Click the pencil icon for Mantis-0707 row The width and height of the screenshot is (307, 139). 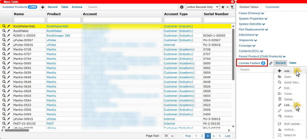(8, 54)
